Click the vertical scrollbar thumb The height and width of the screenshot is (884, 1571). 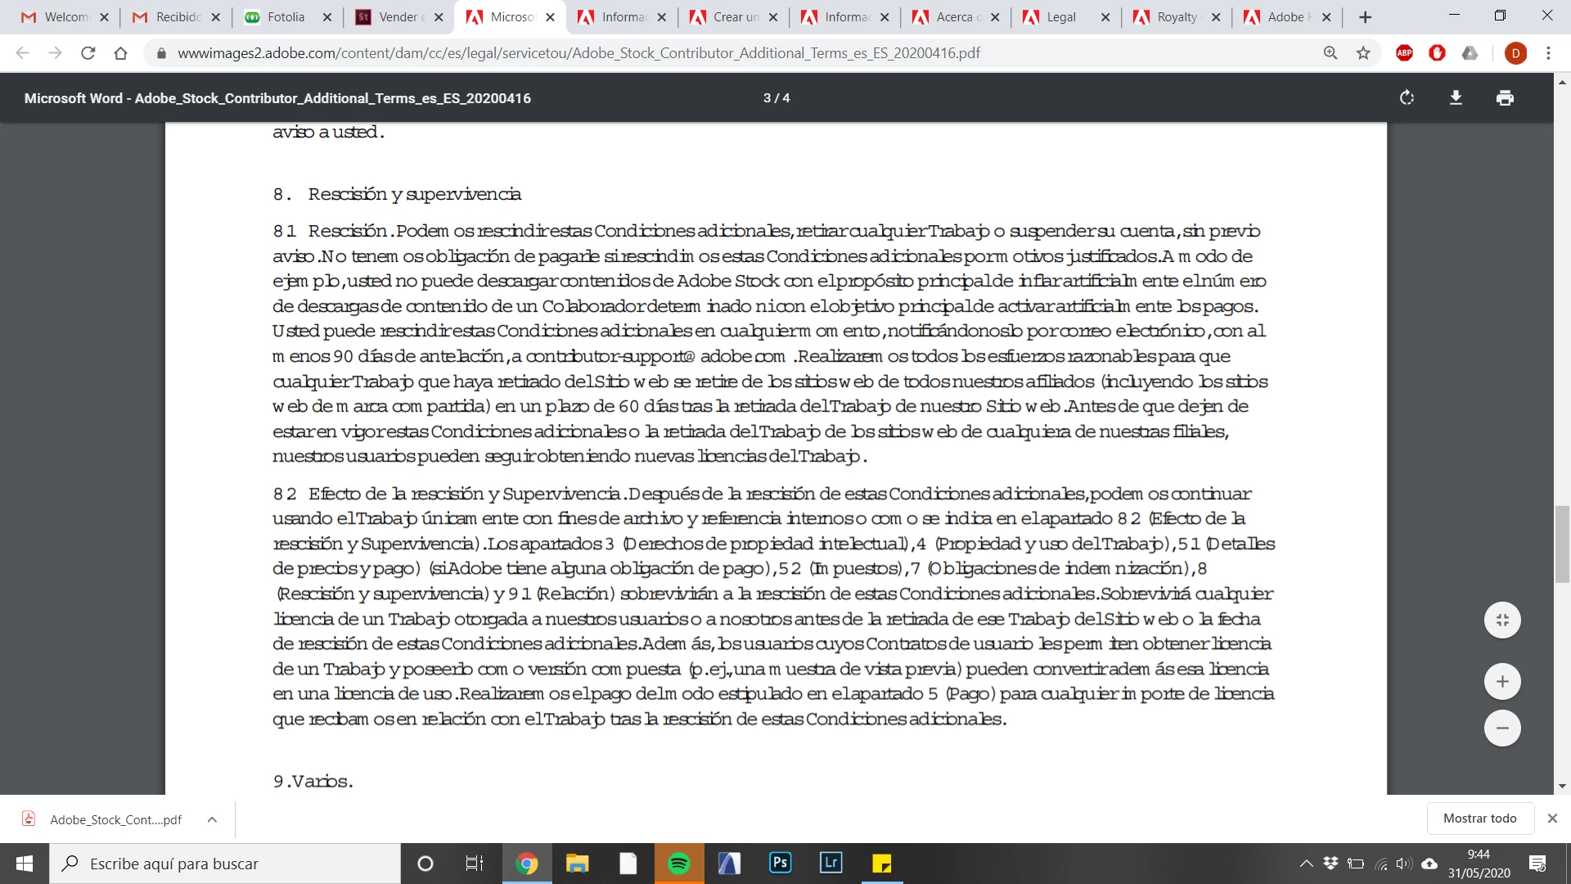click(x=1562, y=544)
